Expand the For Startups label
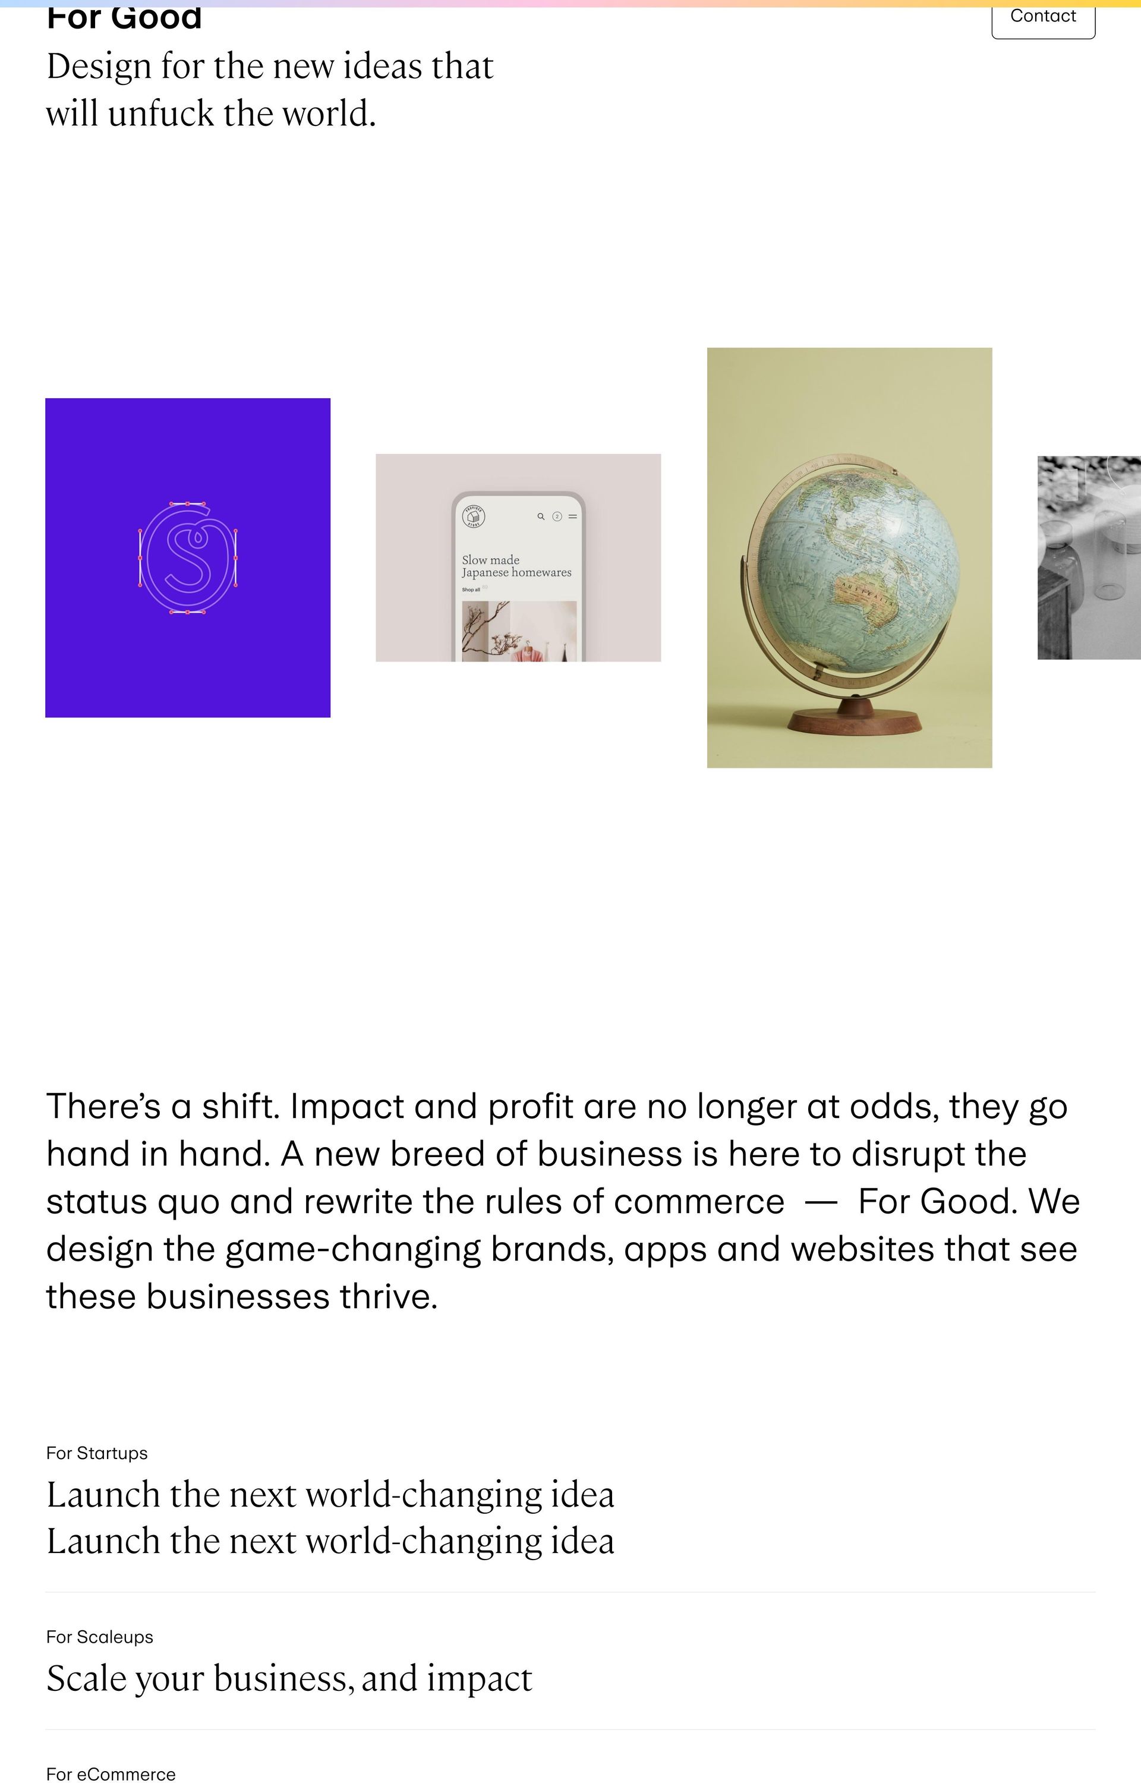 tap(96, 1453)
